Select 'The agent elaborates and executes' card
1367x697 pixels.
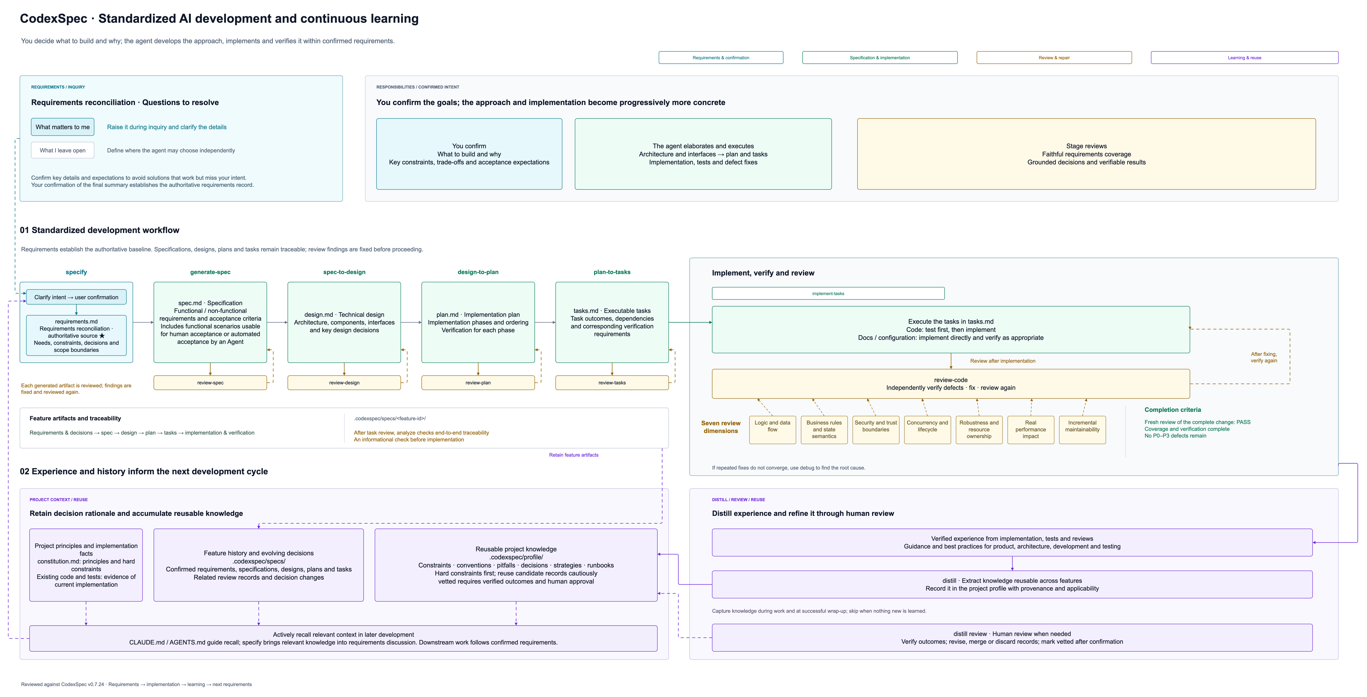(x=703, y=154)
